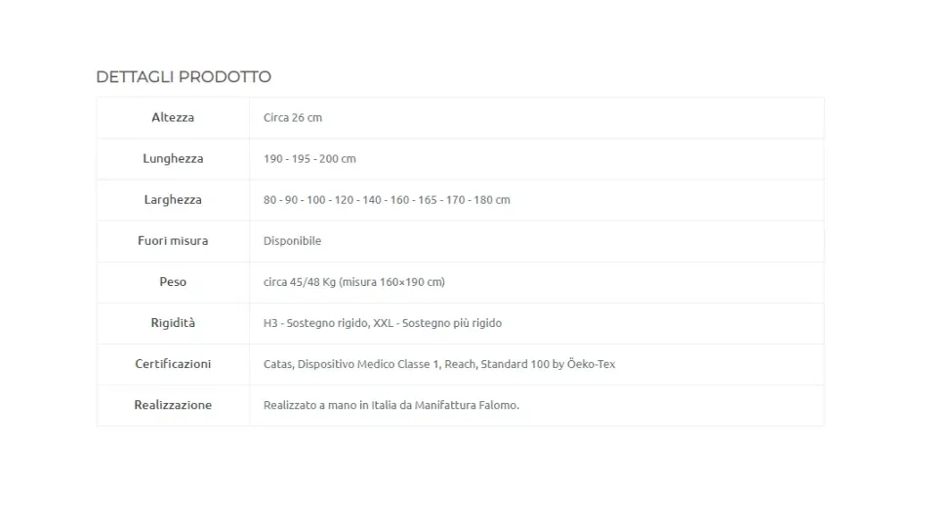Viewport: 947px width, 528px height.
Task: Click the Catas certification text
Action: [277, 363]
